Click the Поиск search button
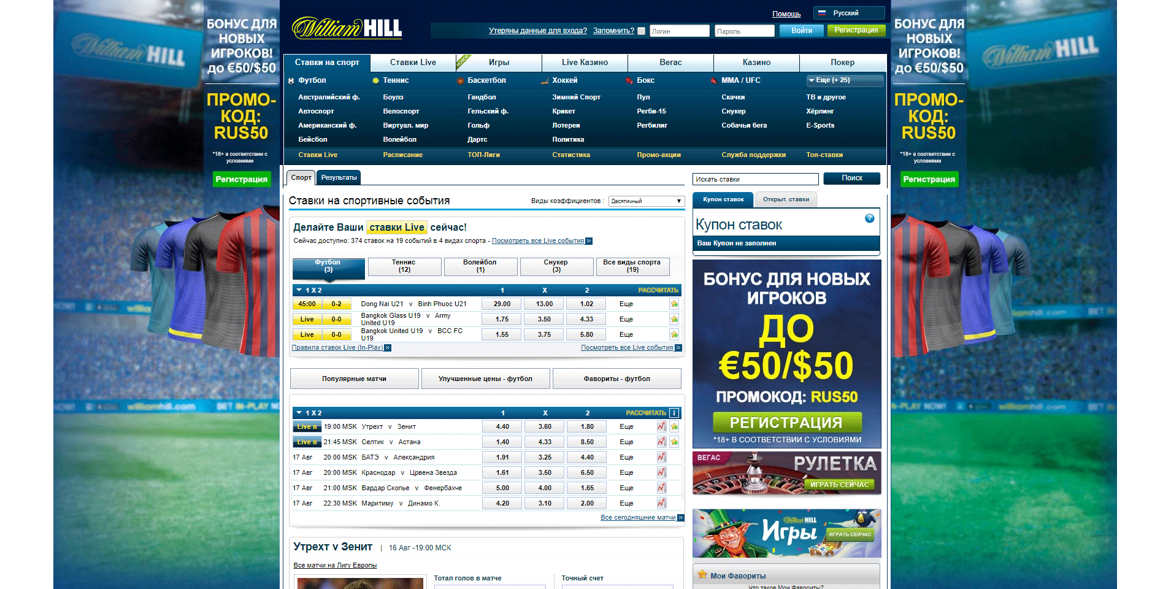Screen dimensions: 1171x589 [852, 178]
